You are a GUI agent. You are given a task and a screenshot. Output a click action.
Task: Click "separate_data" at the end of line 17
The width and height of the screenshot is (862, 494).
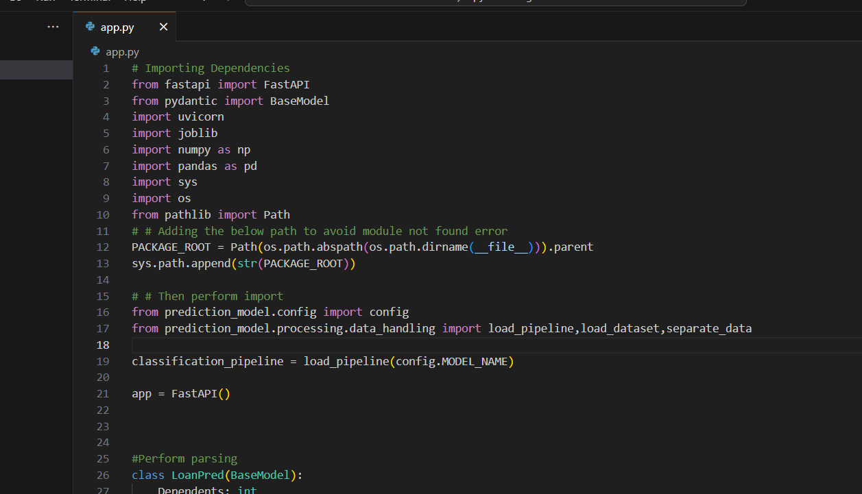tap(709, 328)
